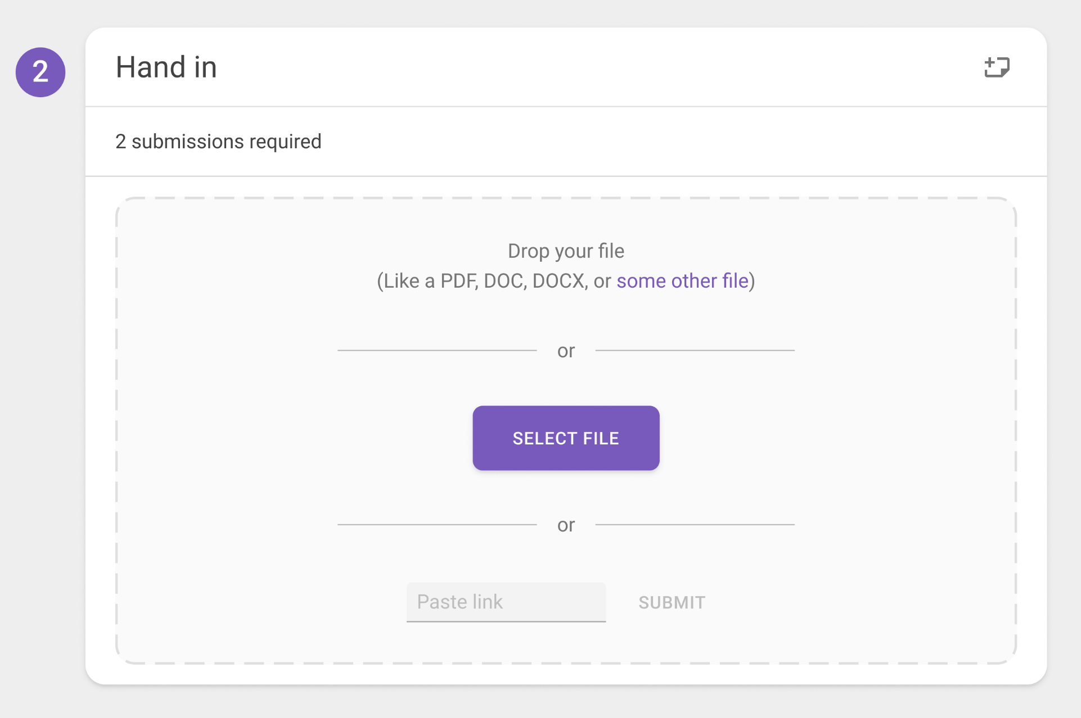Click the underline beneath Paste link field
This screenshot has height=718, width=1081.
point(506,621)
